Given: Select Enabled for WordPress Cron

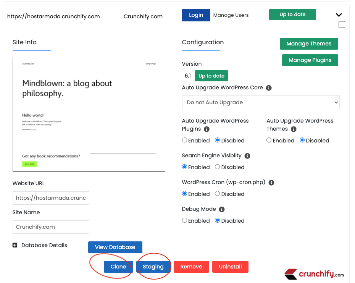Looking at the screenshot, I should [184, 194].
